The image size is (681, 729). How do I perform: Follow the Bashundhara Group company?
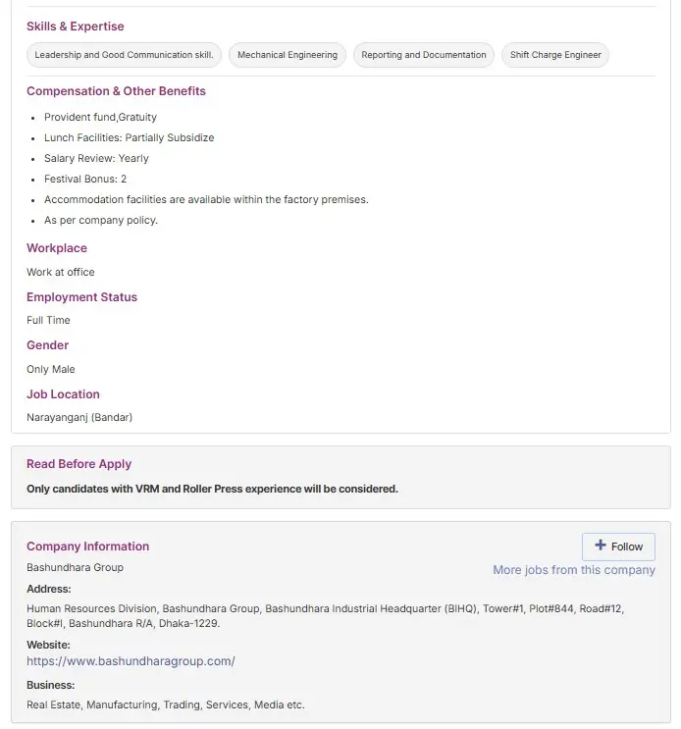click(x=618, y=547)
